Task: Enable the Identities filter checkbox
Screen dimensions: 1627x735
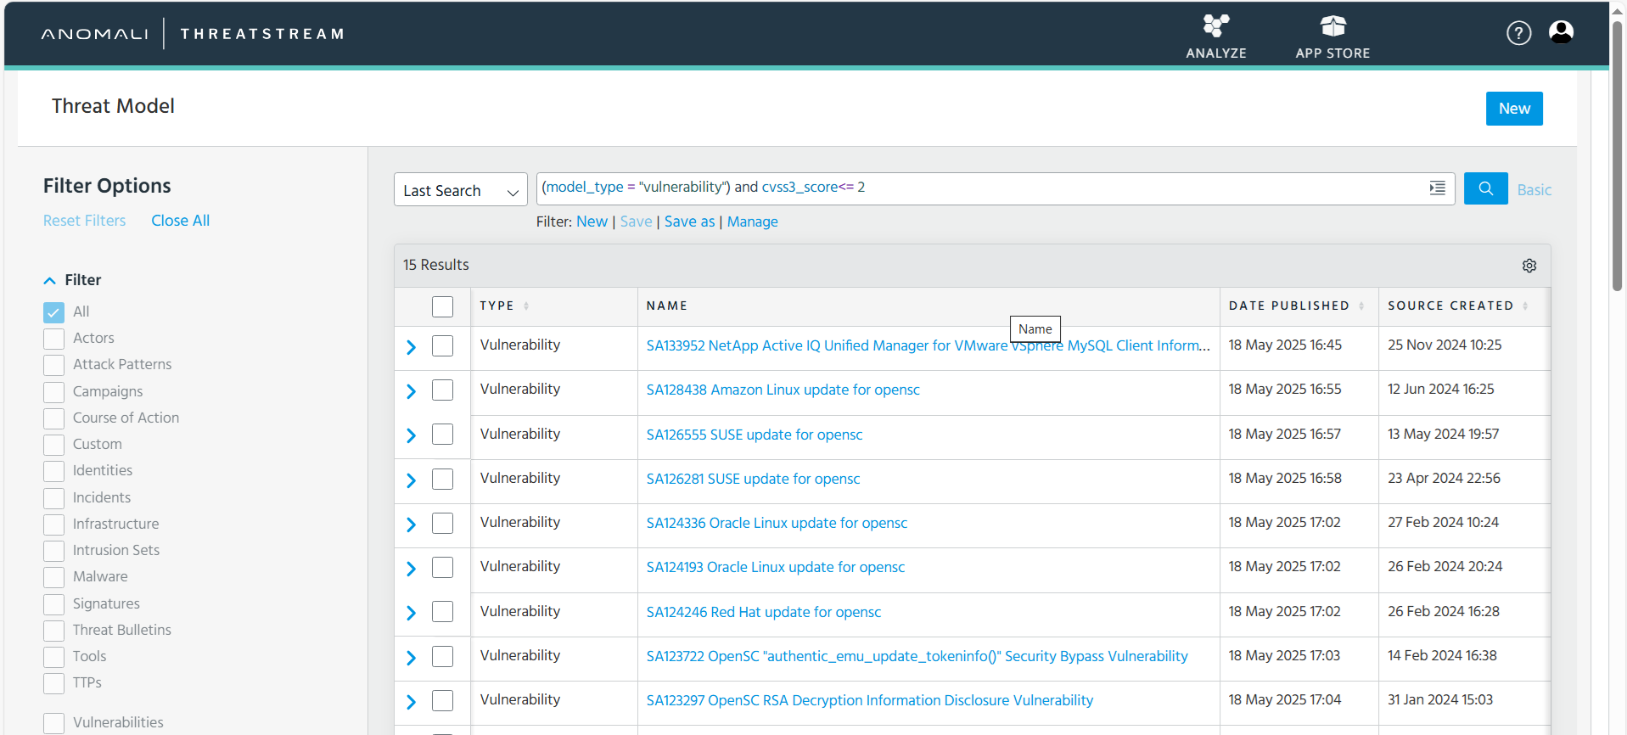Action: coord(53,471)
